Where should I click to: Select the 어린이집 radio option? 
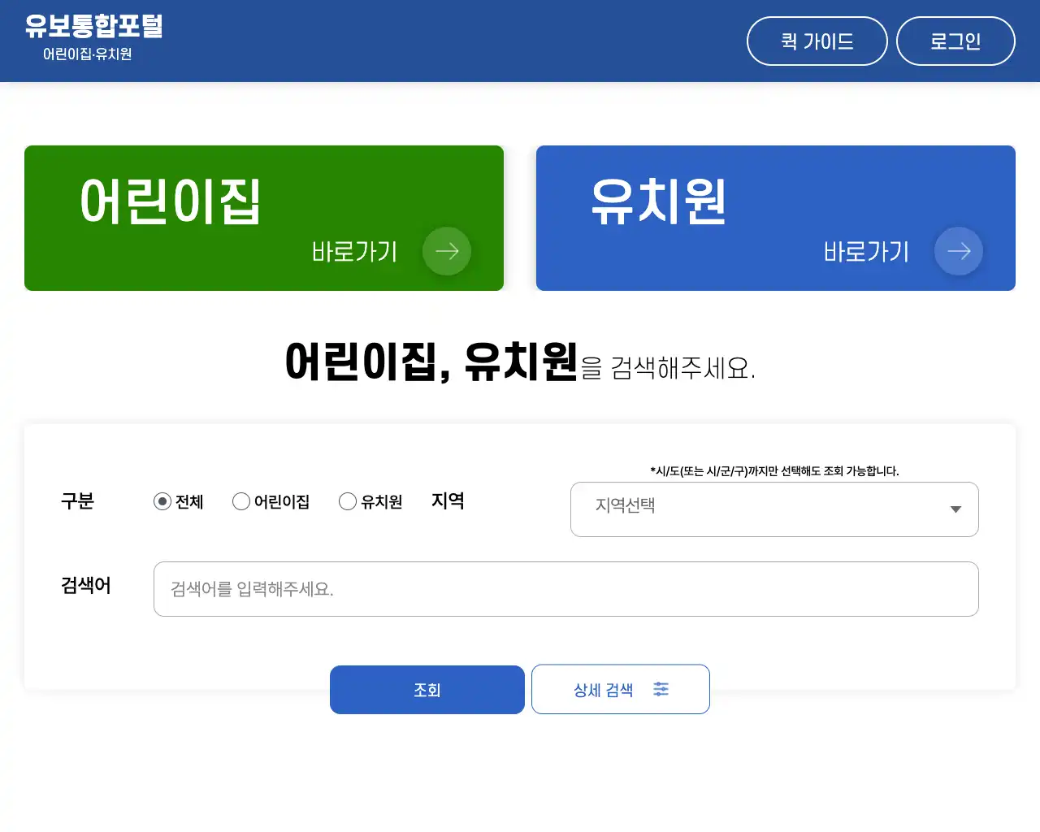[x=241, y=501]
